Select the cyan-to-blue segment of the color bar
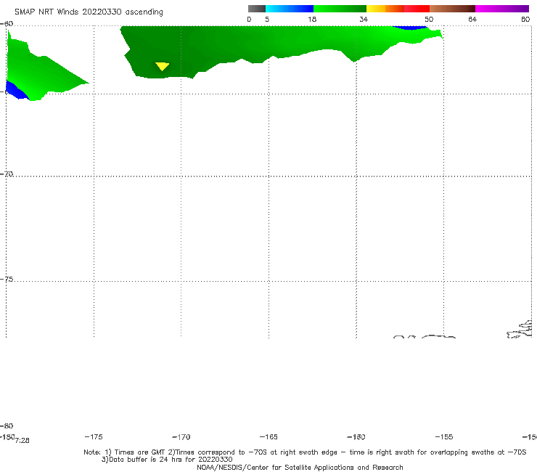 point(290,9)
